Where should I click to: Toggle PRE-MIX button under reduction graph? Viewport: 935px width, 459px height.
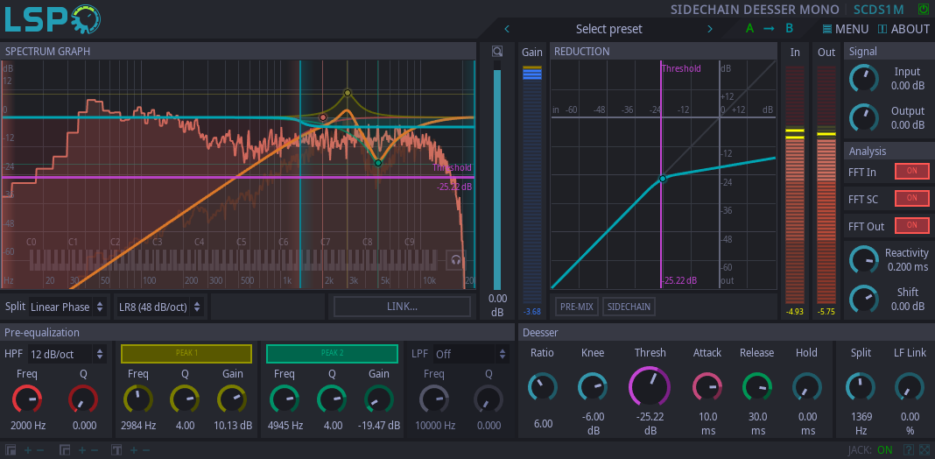pyautogui.click(x=577, y=307)
